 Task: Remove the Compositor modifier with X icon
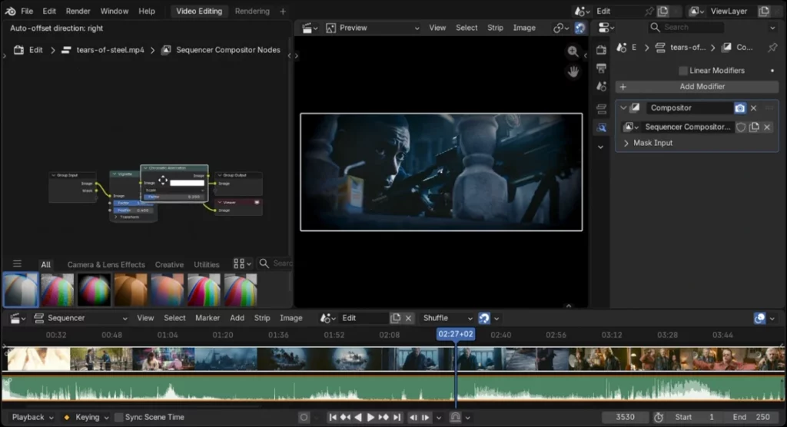click(753, 108)
